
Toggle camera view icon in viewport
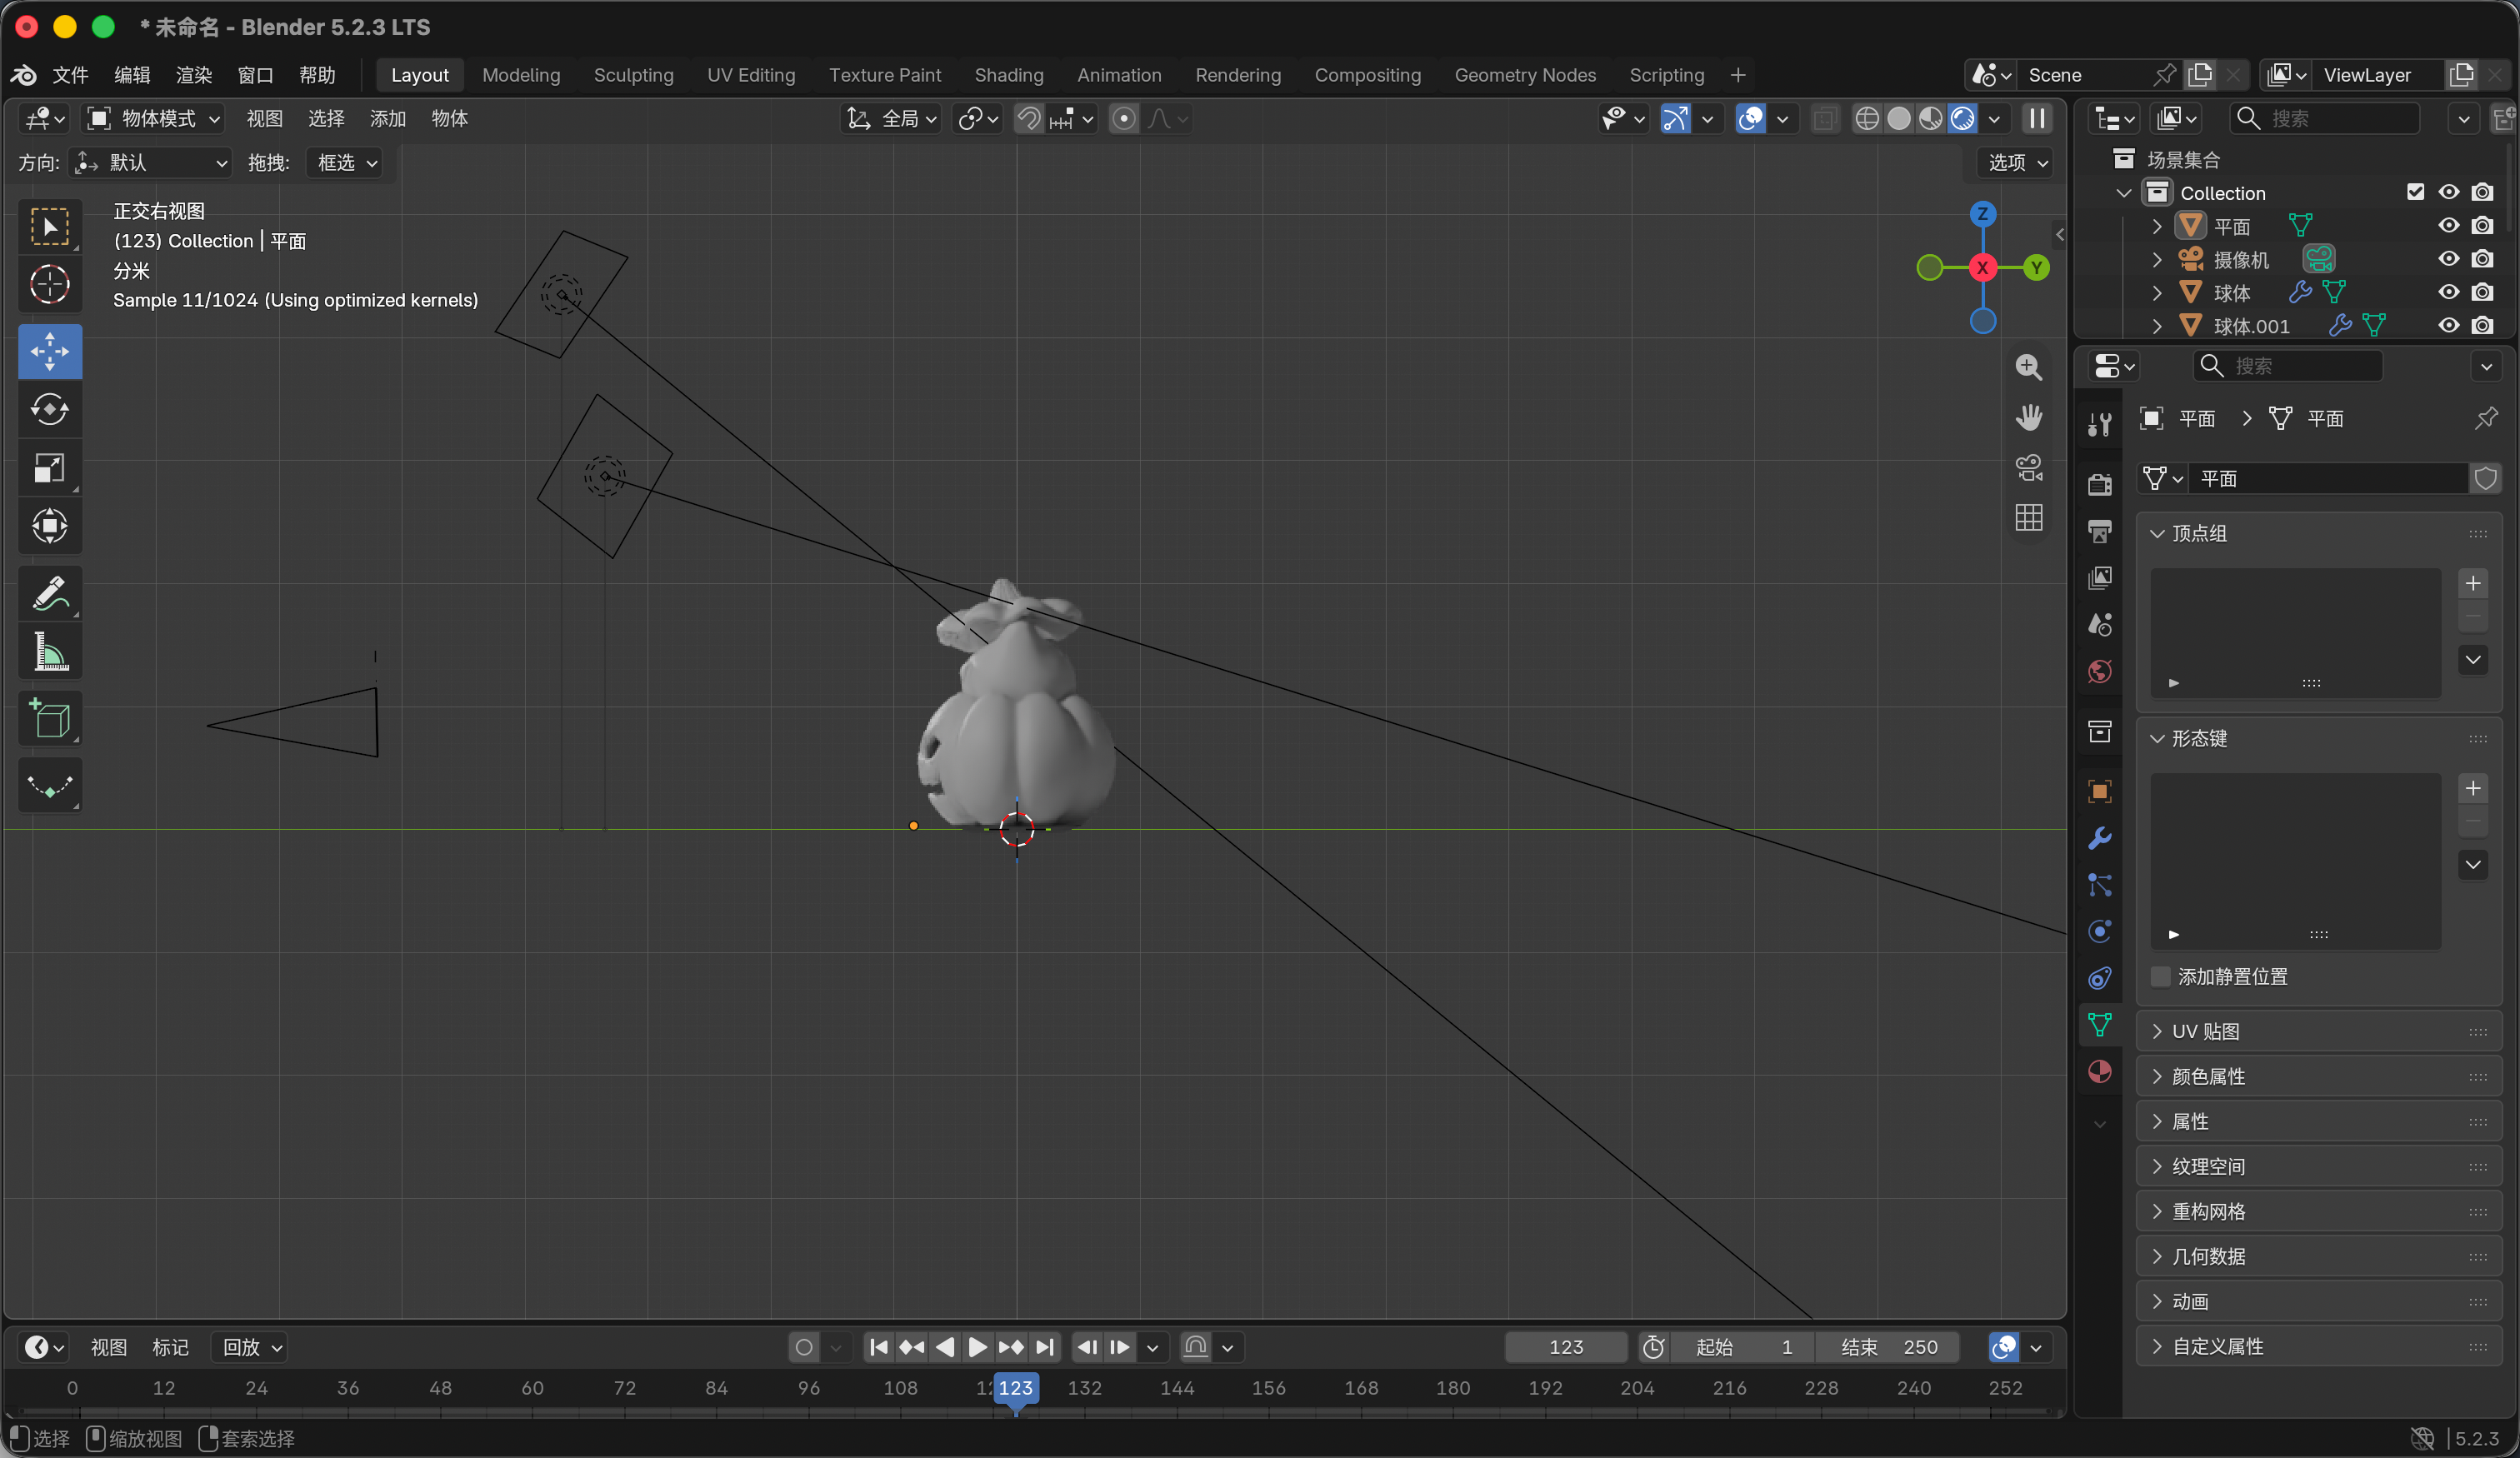click(2028, 467)
